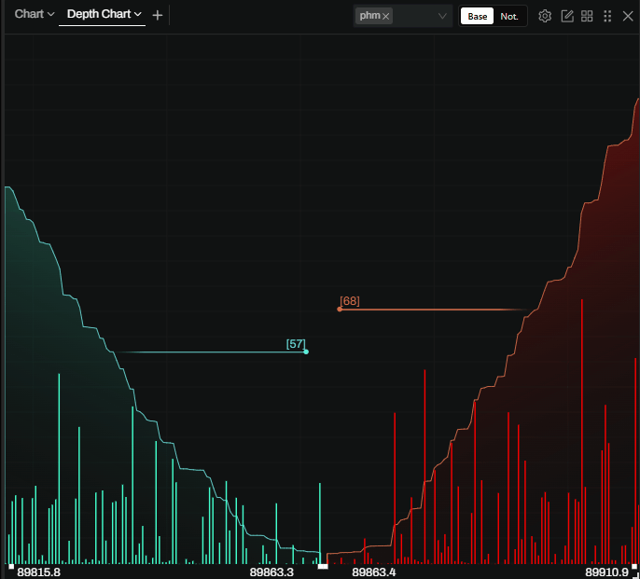
Task: Click the right range handle near 89910.9
Action: tap(634, 566)
